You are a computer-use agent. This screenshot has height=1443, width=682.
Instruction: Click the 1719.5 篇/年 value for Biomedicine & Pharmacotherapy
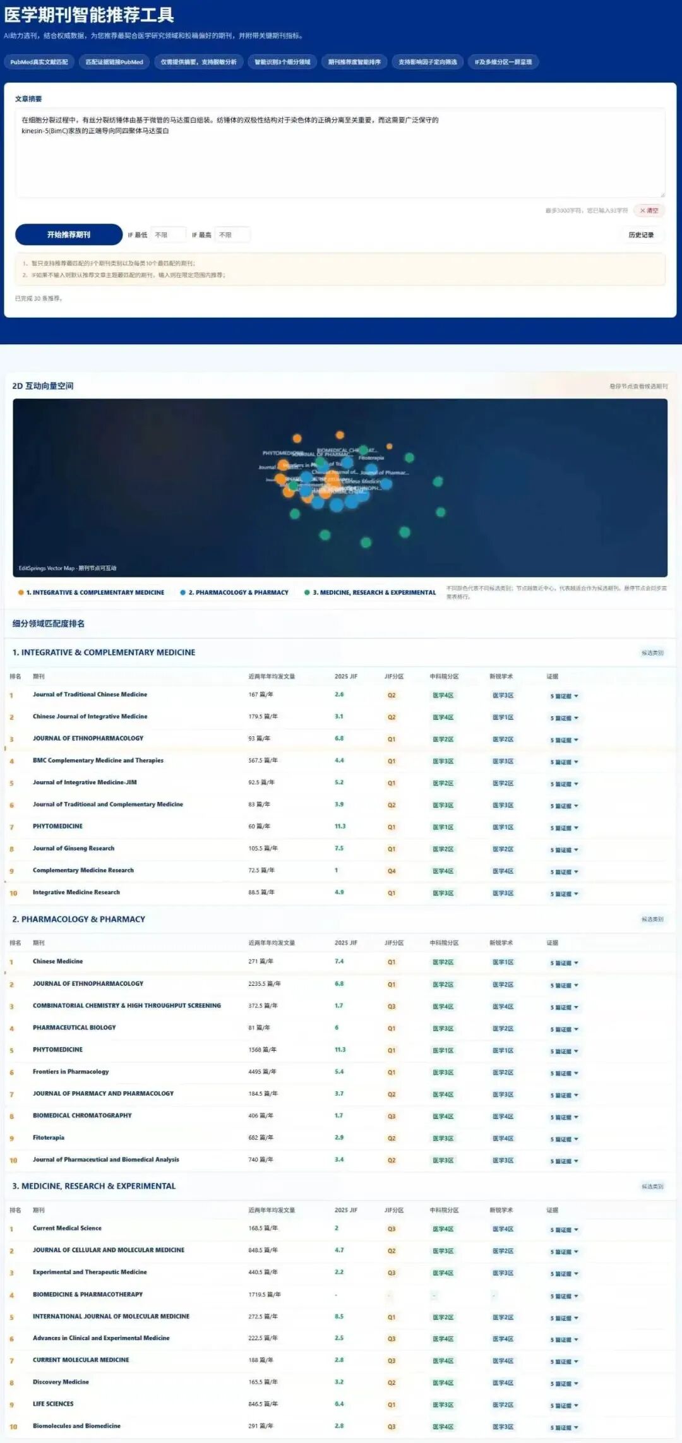click(265, 1294)
